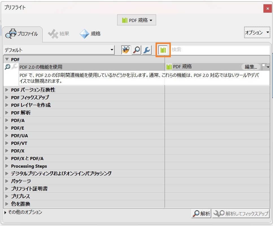
Task: Expand the パッケージ group
Action: point(7,181)
